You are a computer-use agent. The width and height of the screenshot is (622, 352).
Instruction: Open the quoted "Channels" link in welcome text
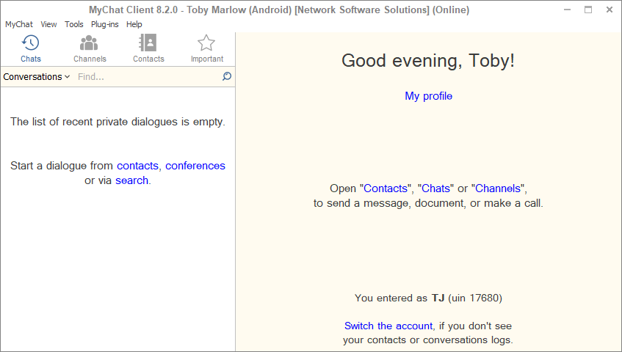tap(498, 188)
